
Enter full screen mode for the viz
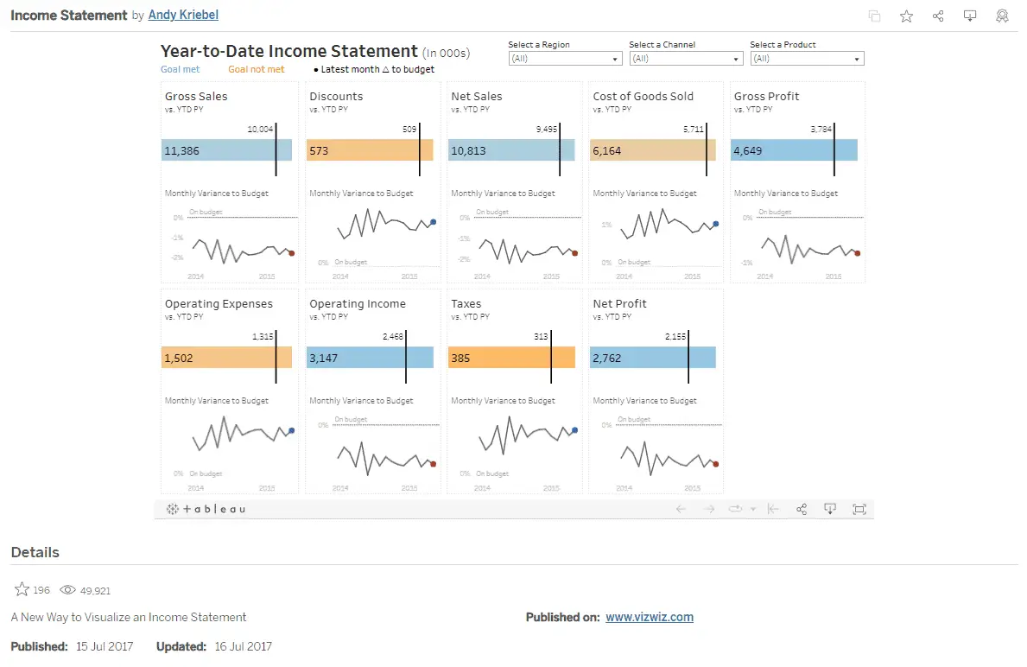(859, 509)
